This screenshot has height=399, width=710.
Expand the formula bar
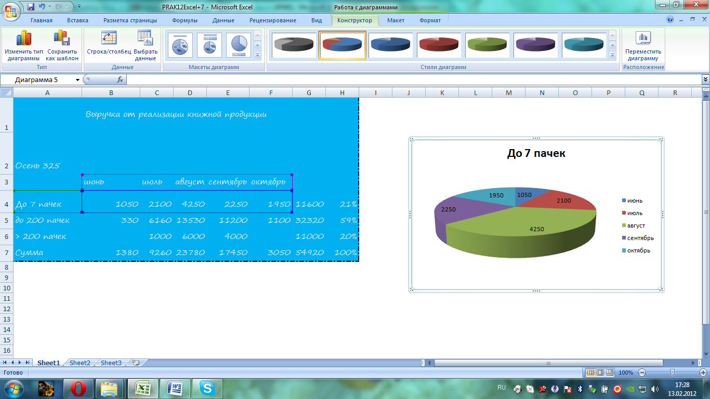coord(705,79)
